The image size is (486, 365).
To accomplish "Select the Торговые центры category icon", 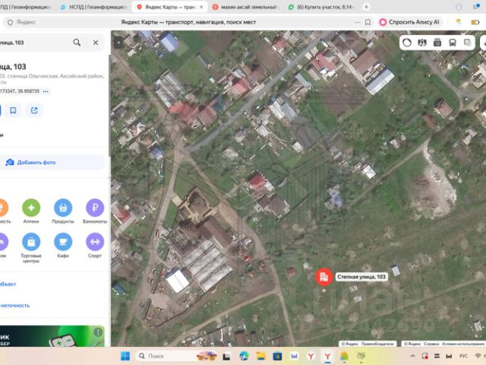I will pyautogui.click(x=31, y=242).
